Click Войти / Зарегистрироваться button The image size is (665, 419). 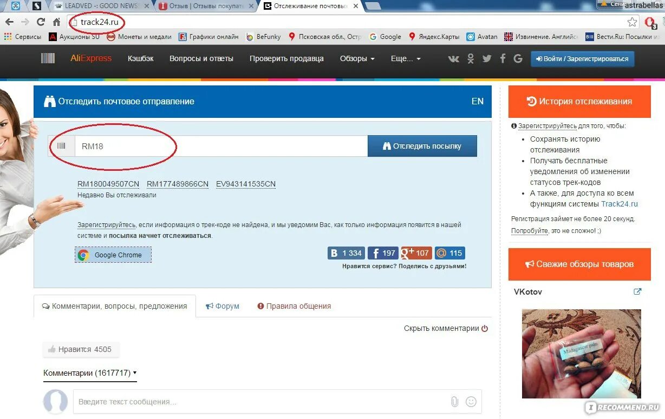pyautogui.click(x=582, y=58)
